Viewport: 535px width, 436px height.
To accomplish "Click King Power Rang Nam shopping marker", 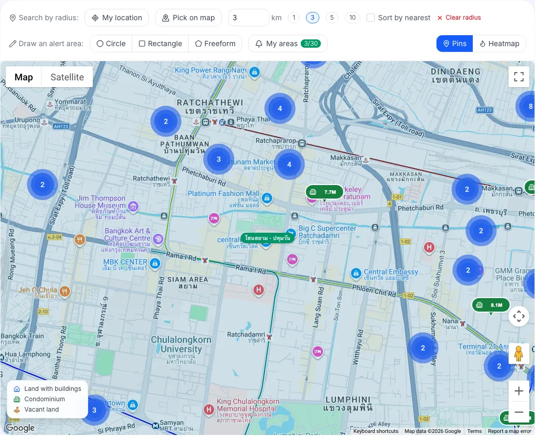I will pos(254,73).
